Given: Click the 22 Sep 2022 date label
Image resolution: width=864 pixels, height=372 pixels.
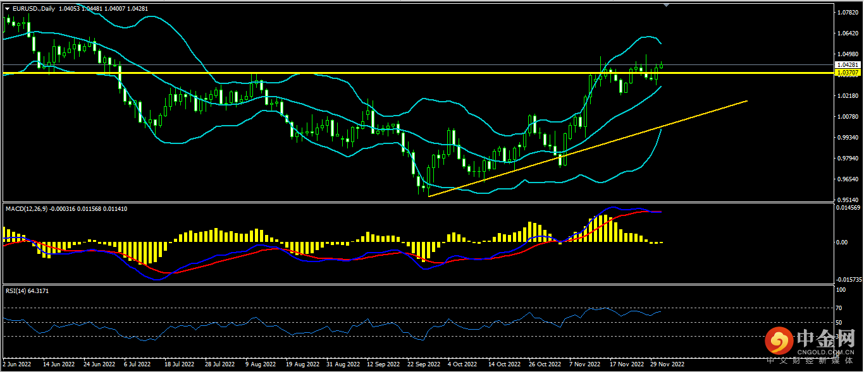Looking at the screenshot, I should pyautogui.click(x=423, y=364).
